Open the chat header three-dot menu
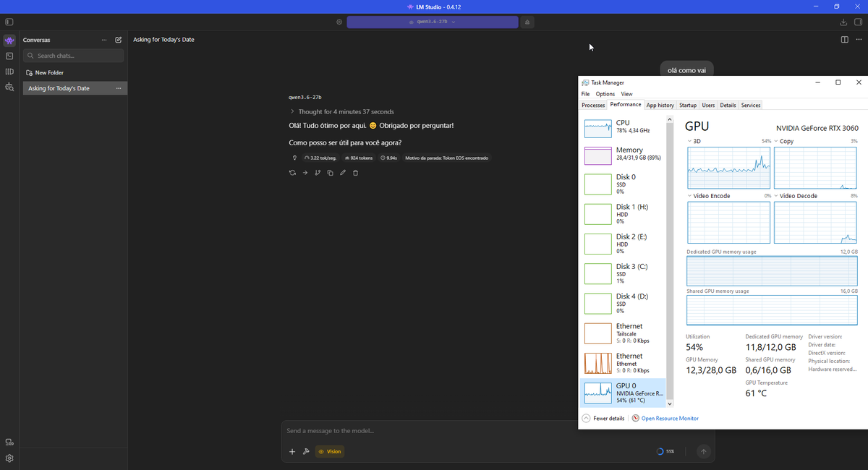The width and height of the screenshot is (868, 470). 859,40
